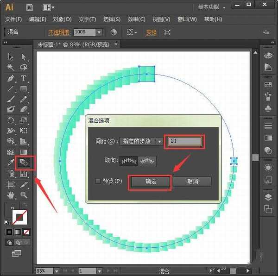Click the 确定 button to confirm
This screenshot has height=276, width=278.
coord(151,182)
